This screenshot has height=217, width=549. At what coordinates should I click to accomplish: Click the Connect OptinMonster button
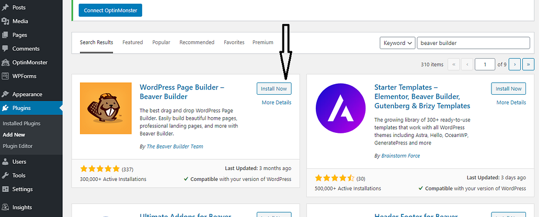point(110,10)
